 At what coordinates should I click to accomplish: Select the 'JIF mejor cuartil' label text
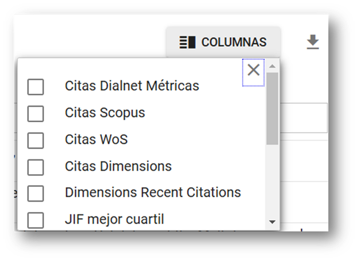tap(115, 219)
